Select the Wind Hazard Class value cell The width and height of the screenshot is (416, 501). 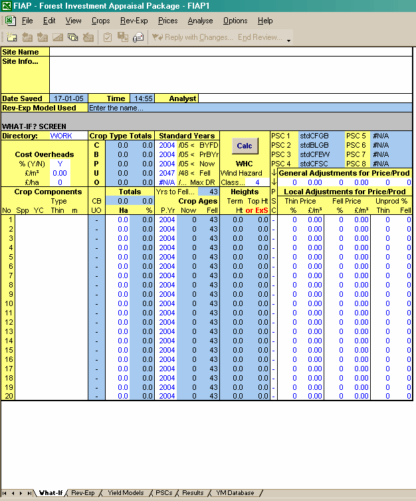coord(257,182)
